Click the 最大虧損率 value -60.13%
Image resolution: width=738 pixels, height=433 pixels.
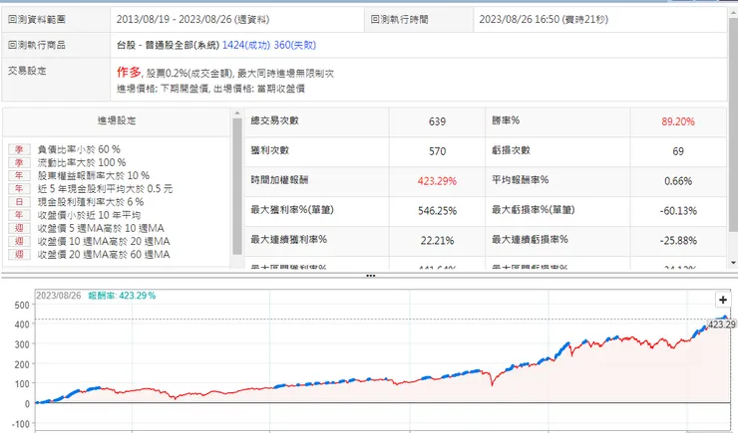click(678, 211)
